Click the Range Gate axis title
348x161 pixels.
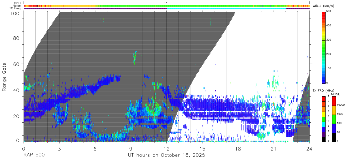coord(4,77)
